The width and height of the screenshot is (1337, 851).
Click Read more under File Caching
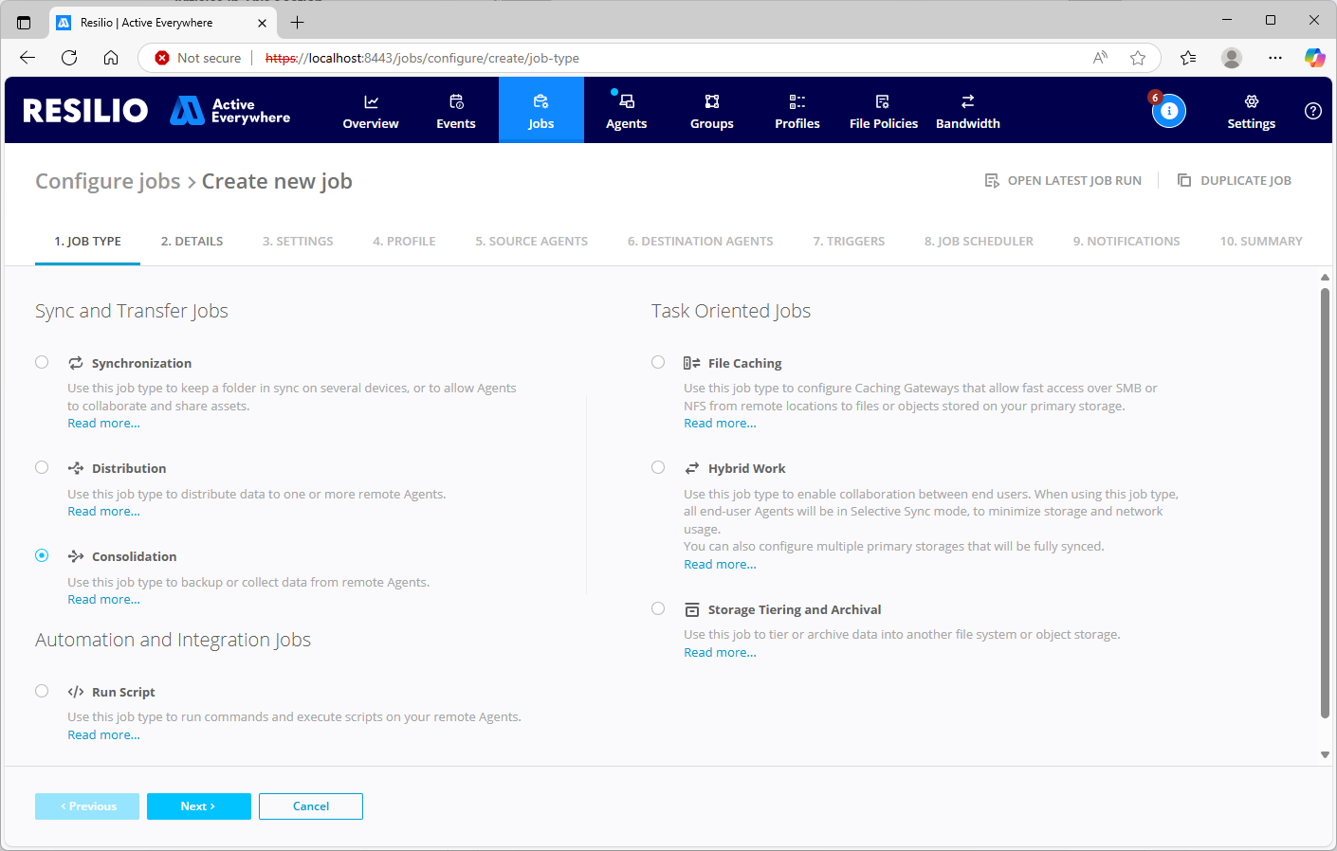point(720,424)
